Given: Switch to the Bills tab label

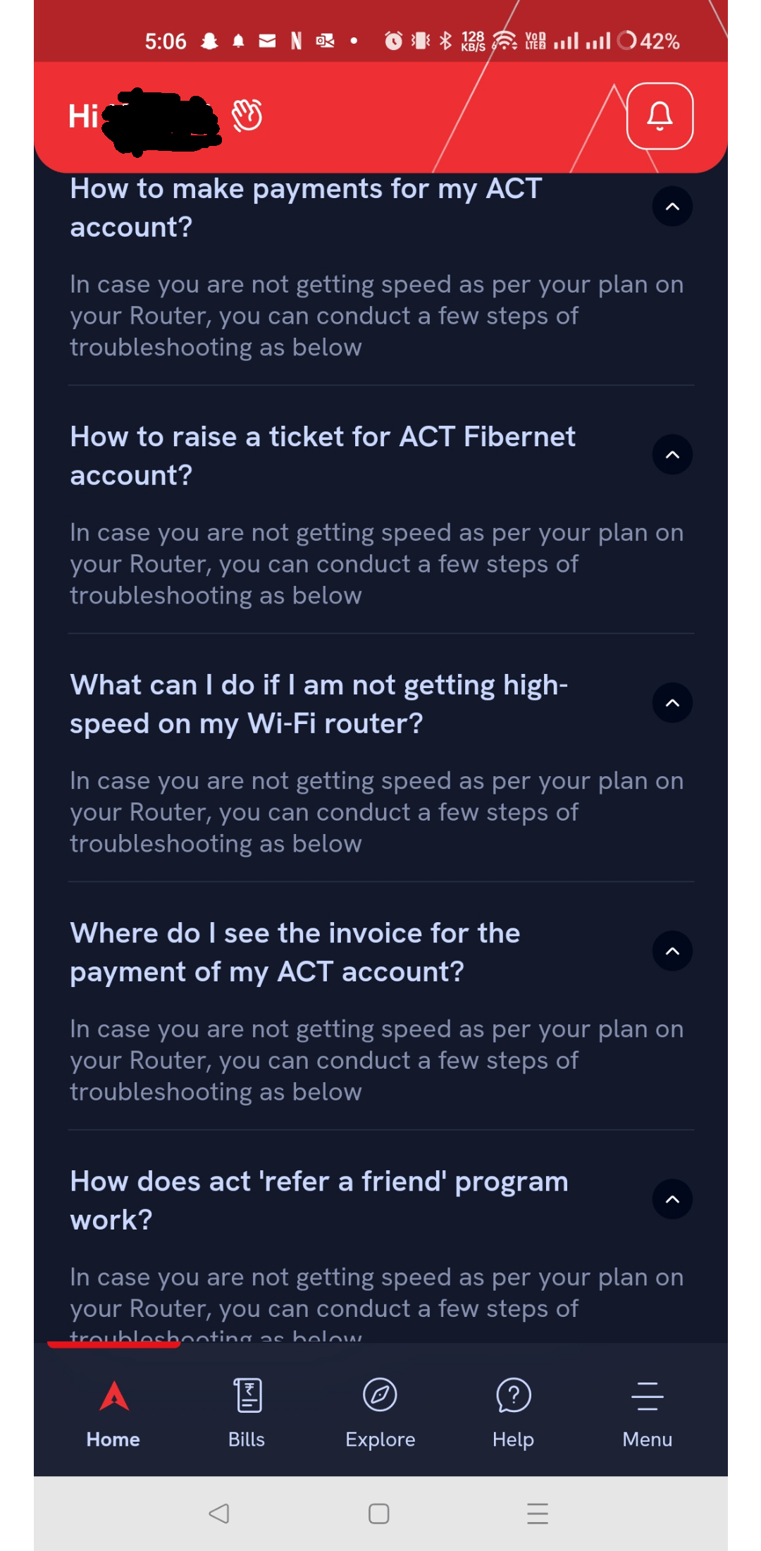Looking at the screenshot, I should 247,1440.
